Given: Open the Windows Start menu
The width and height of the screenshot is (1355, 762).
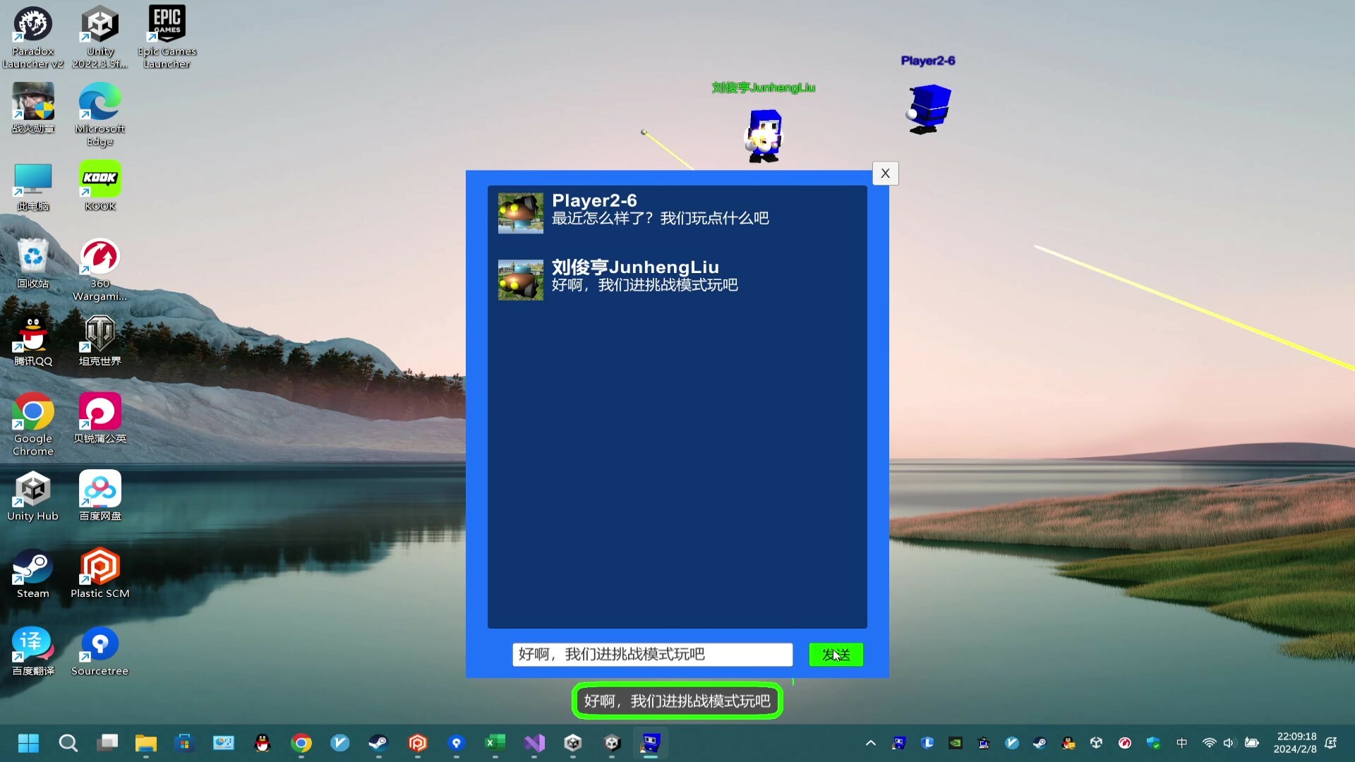Looking at the screenshot, I should pyautogui.click(x=28, y=742).
